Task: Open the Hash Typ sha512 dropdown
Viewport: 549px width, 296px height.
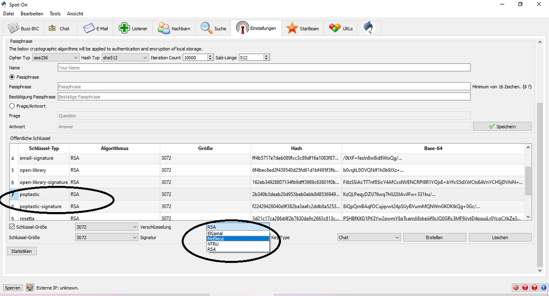Action: [125, 57]
